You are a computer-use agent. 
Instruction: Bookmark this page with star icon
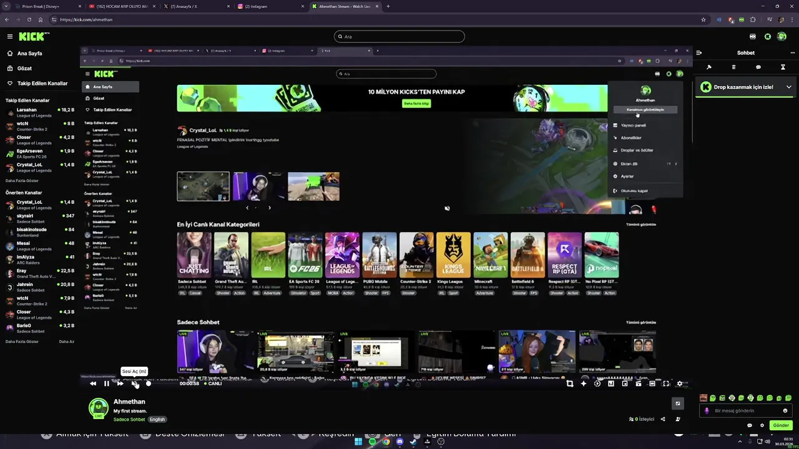pos(703,19)
